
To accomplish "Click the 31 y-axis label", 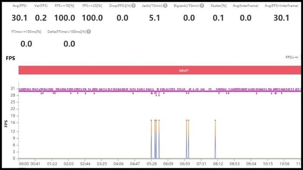I will click(13, 88).
